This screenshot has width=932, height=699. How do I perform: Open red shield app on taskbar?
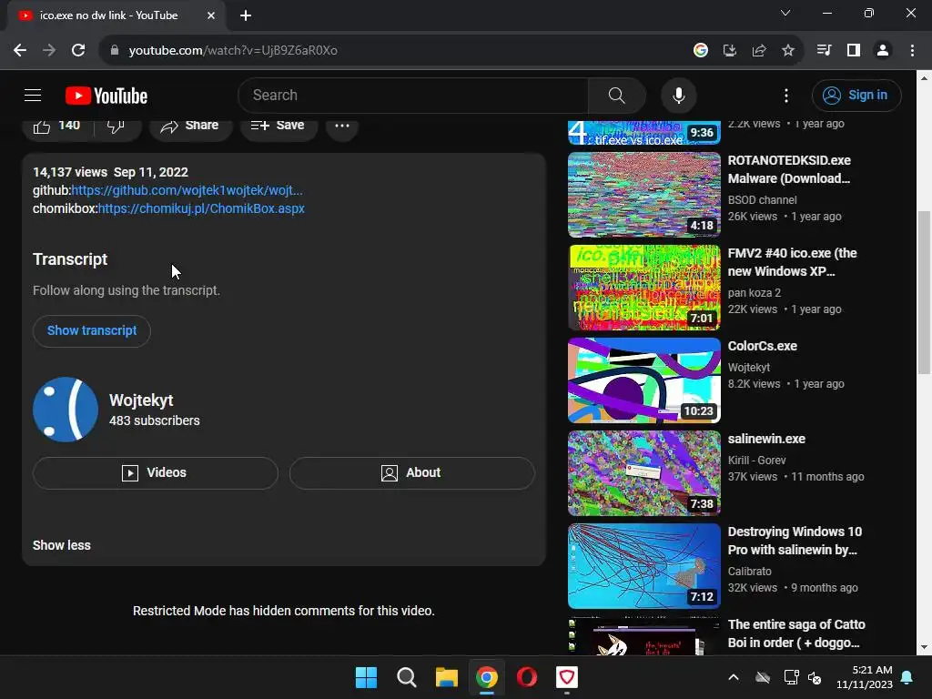click(x=567, y=677)
